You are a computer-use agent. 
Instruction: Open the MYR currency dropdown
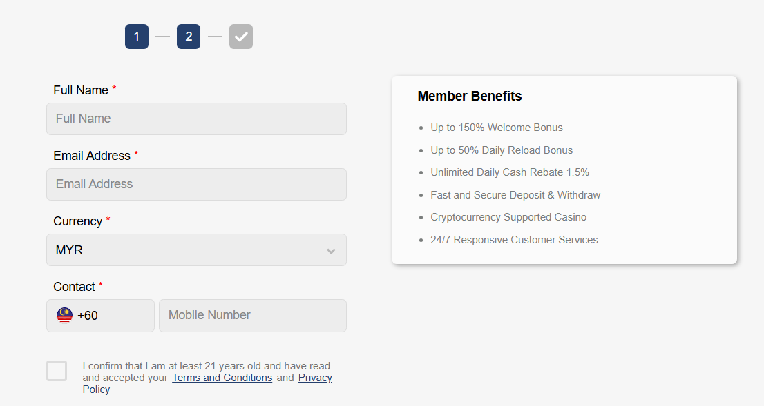click(196, 250)
